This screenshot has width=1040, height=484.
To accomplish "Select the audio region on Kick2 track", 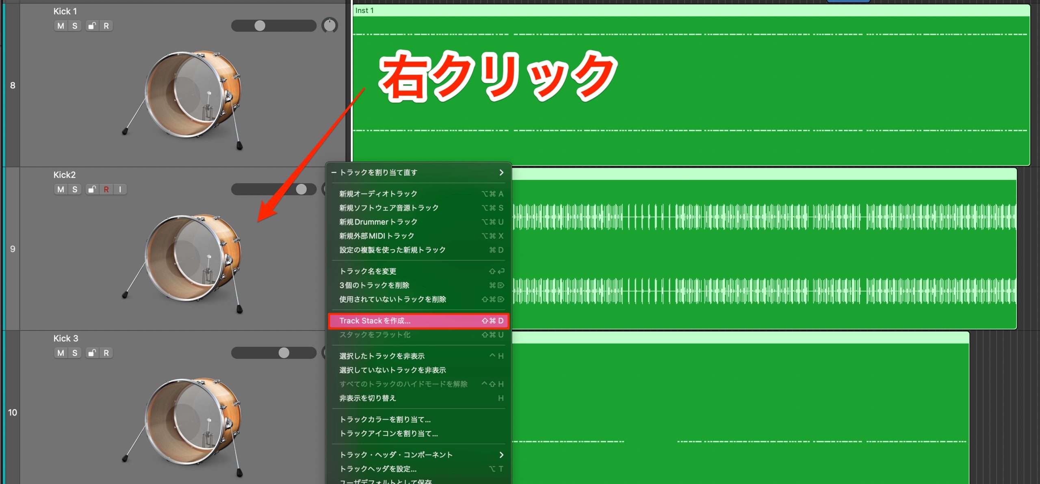I will [764, 248].
